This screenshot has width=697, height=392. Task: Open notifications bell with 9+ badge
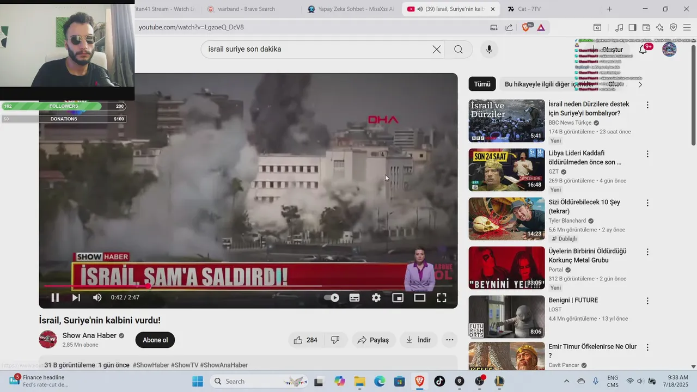pyautogui.click(x=643, y=49)
